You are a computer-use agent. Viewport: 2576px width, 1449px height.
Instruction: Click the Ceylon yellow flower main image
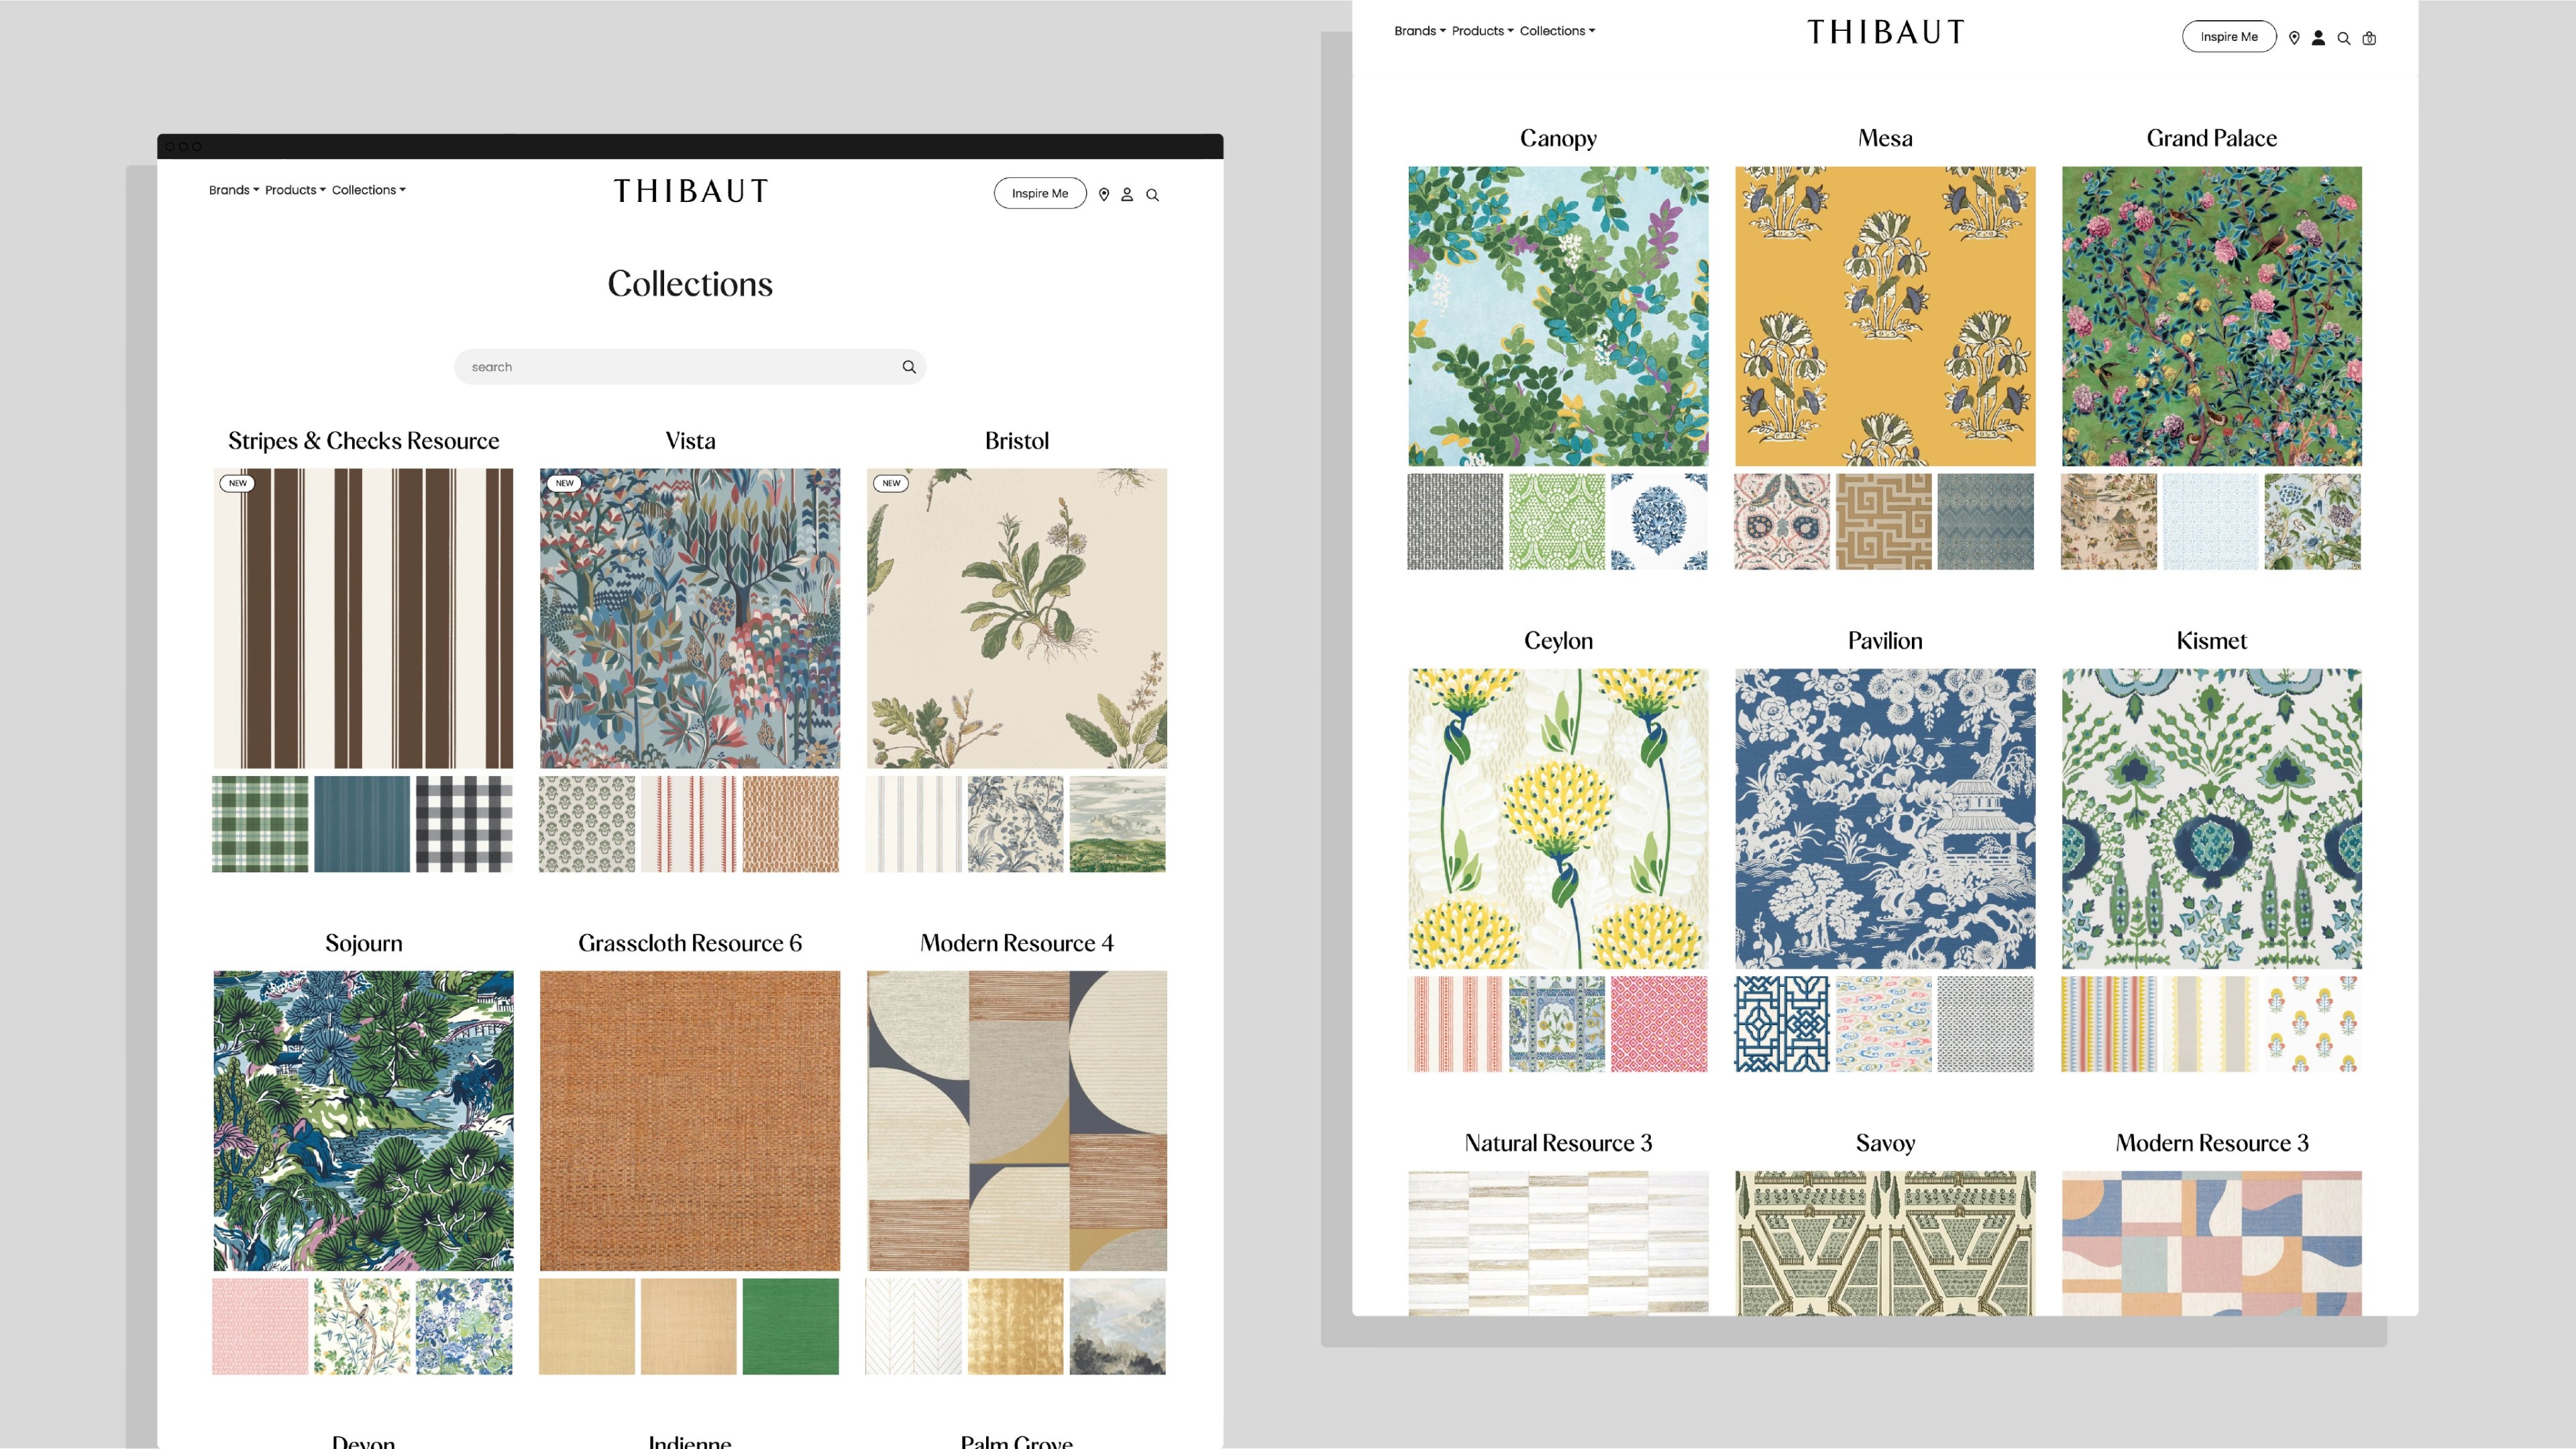click(1558, 818)
